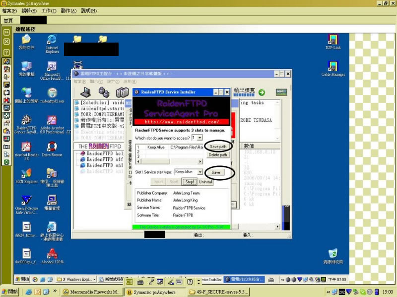Viewport: 397px width, 297px height.
Task: Click the Uninstall button
Action: (205, 182)
